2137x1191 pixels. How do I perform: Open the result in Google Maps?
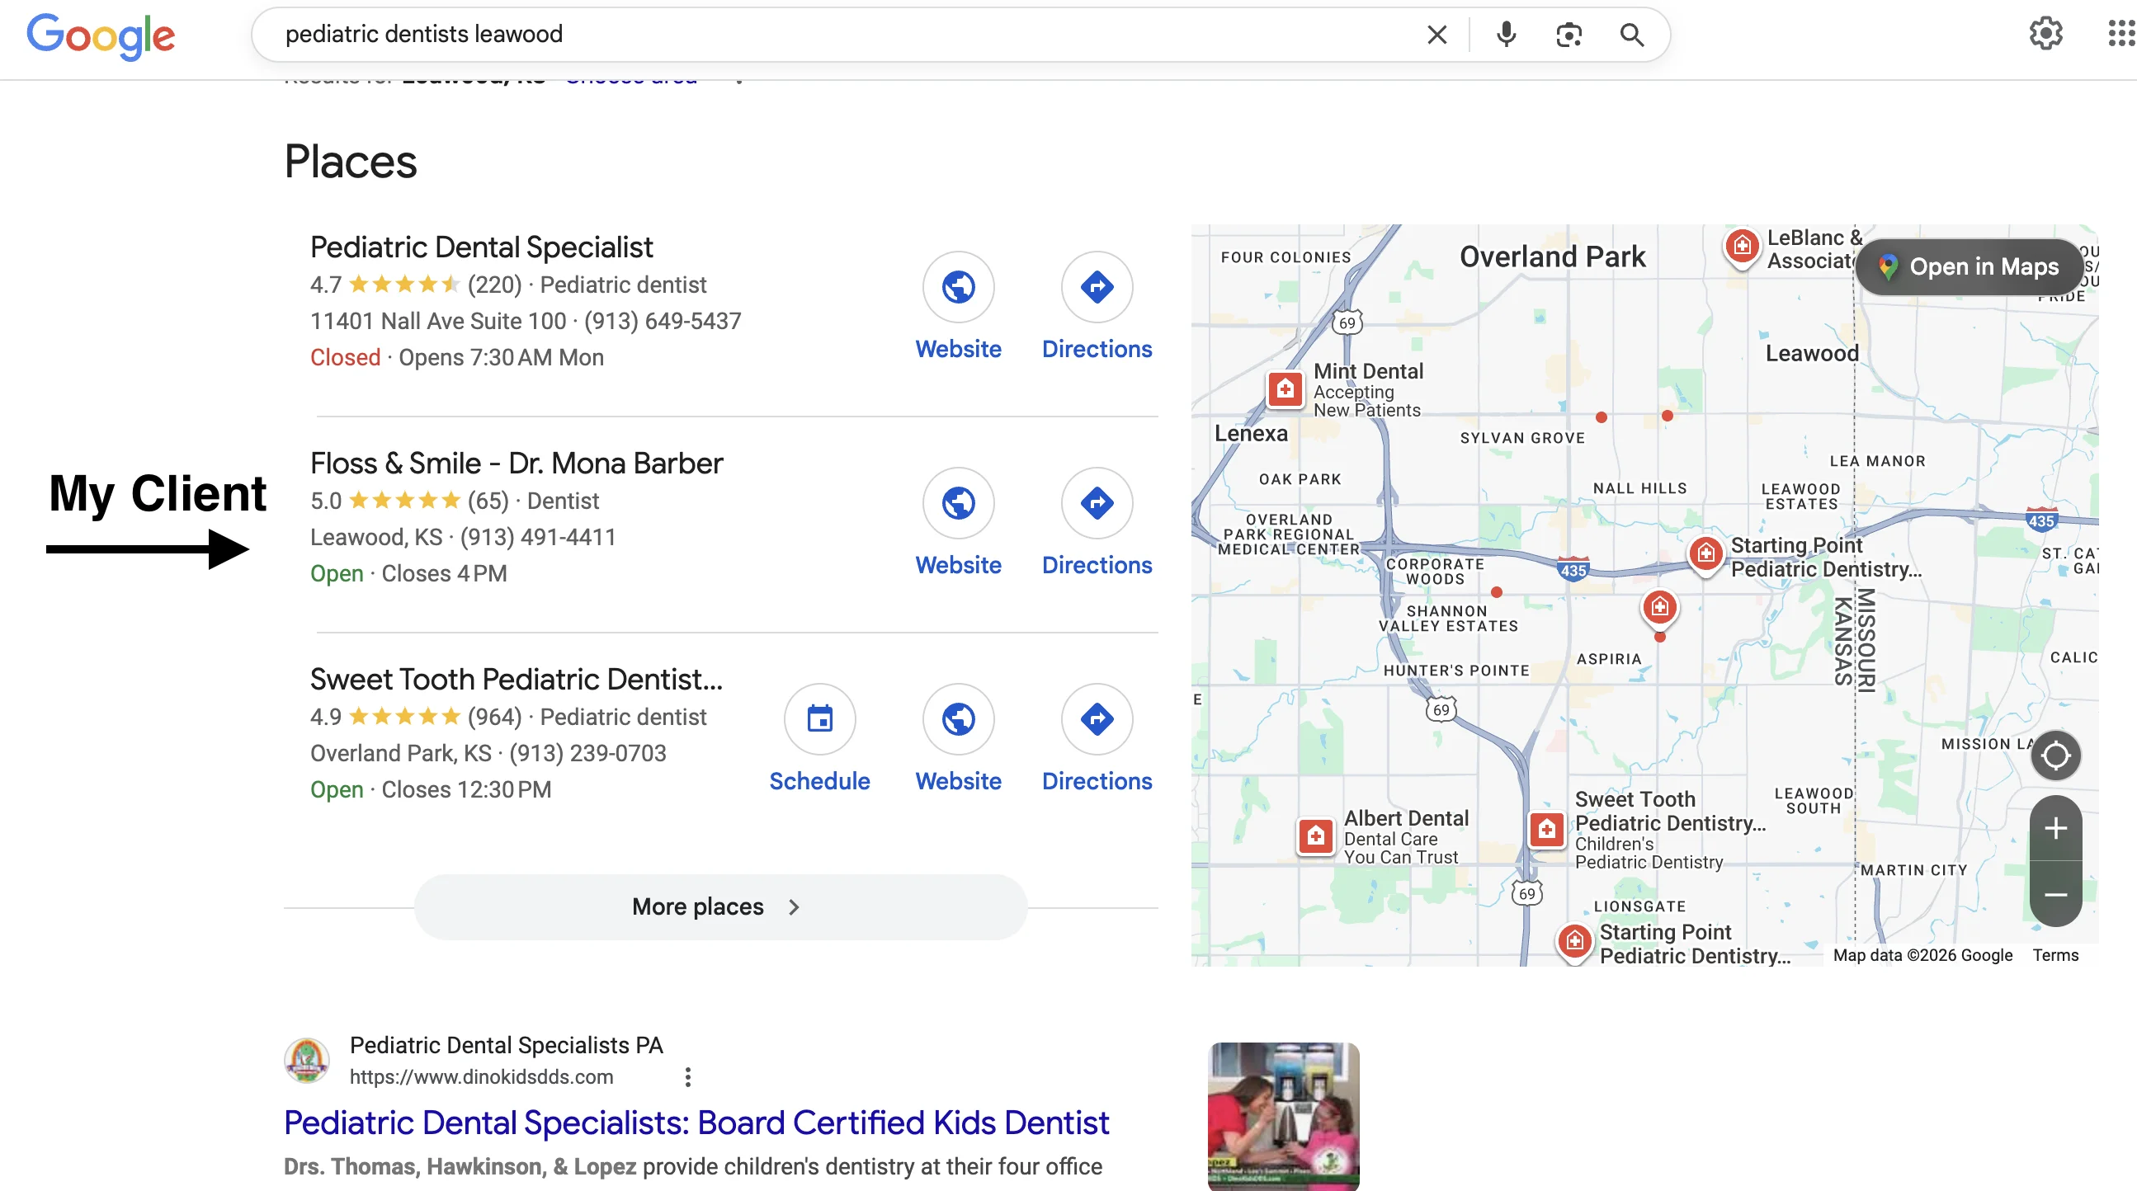pyautogui.click(x=1970, y=267)
